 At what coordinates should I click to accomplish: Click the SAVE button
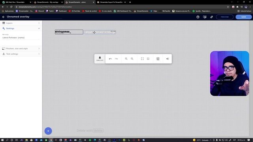click(x=244, y=17)
